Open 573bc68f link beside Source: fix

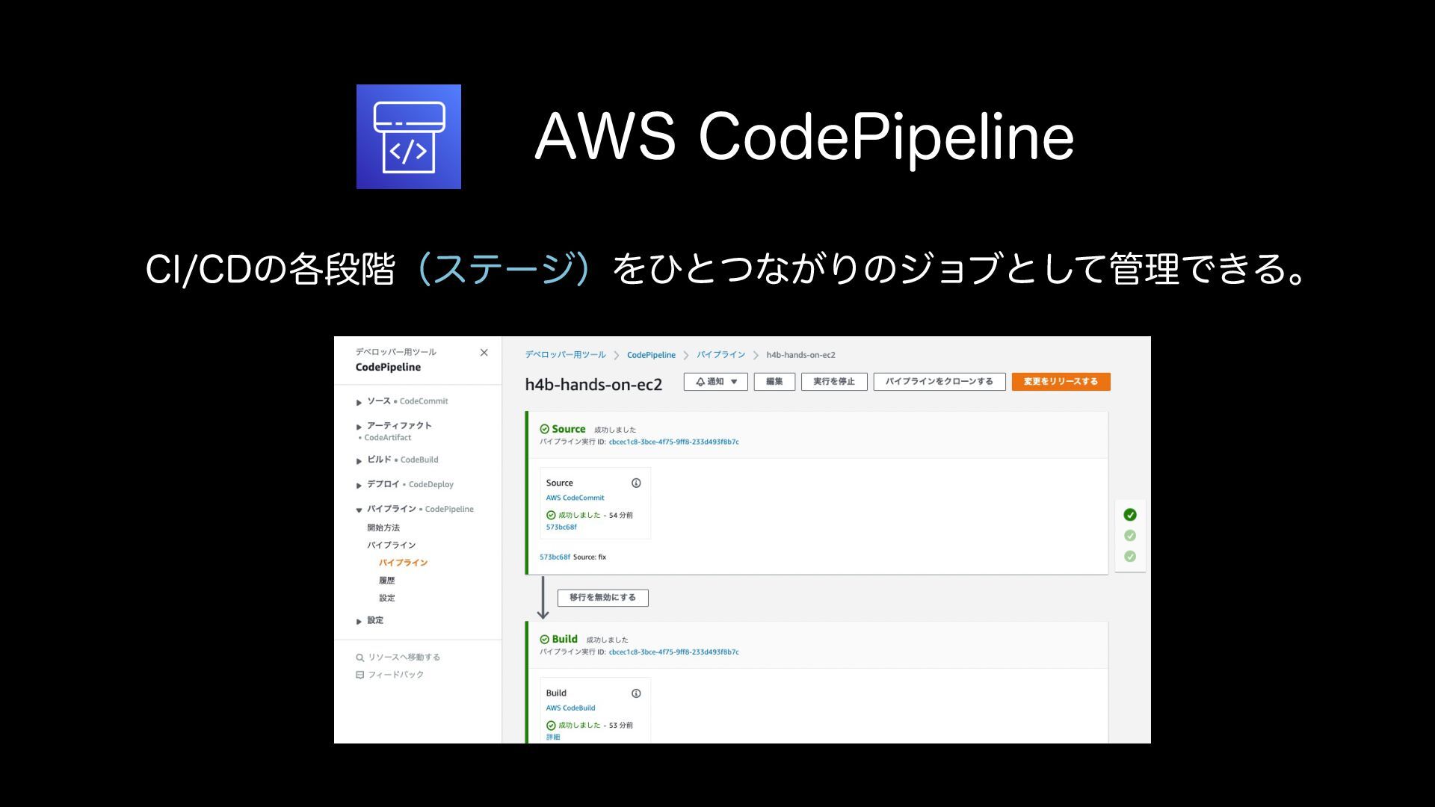[555, 557]
